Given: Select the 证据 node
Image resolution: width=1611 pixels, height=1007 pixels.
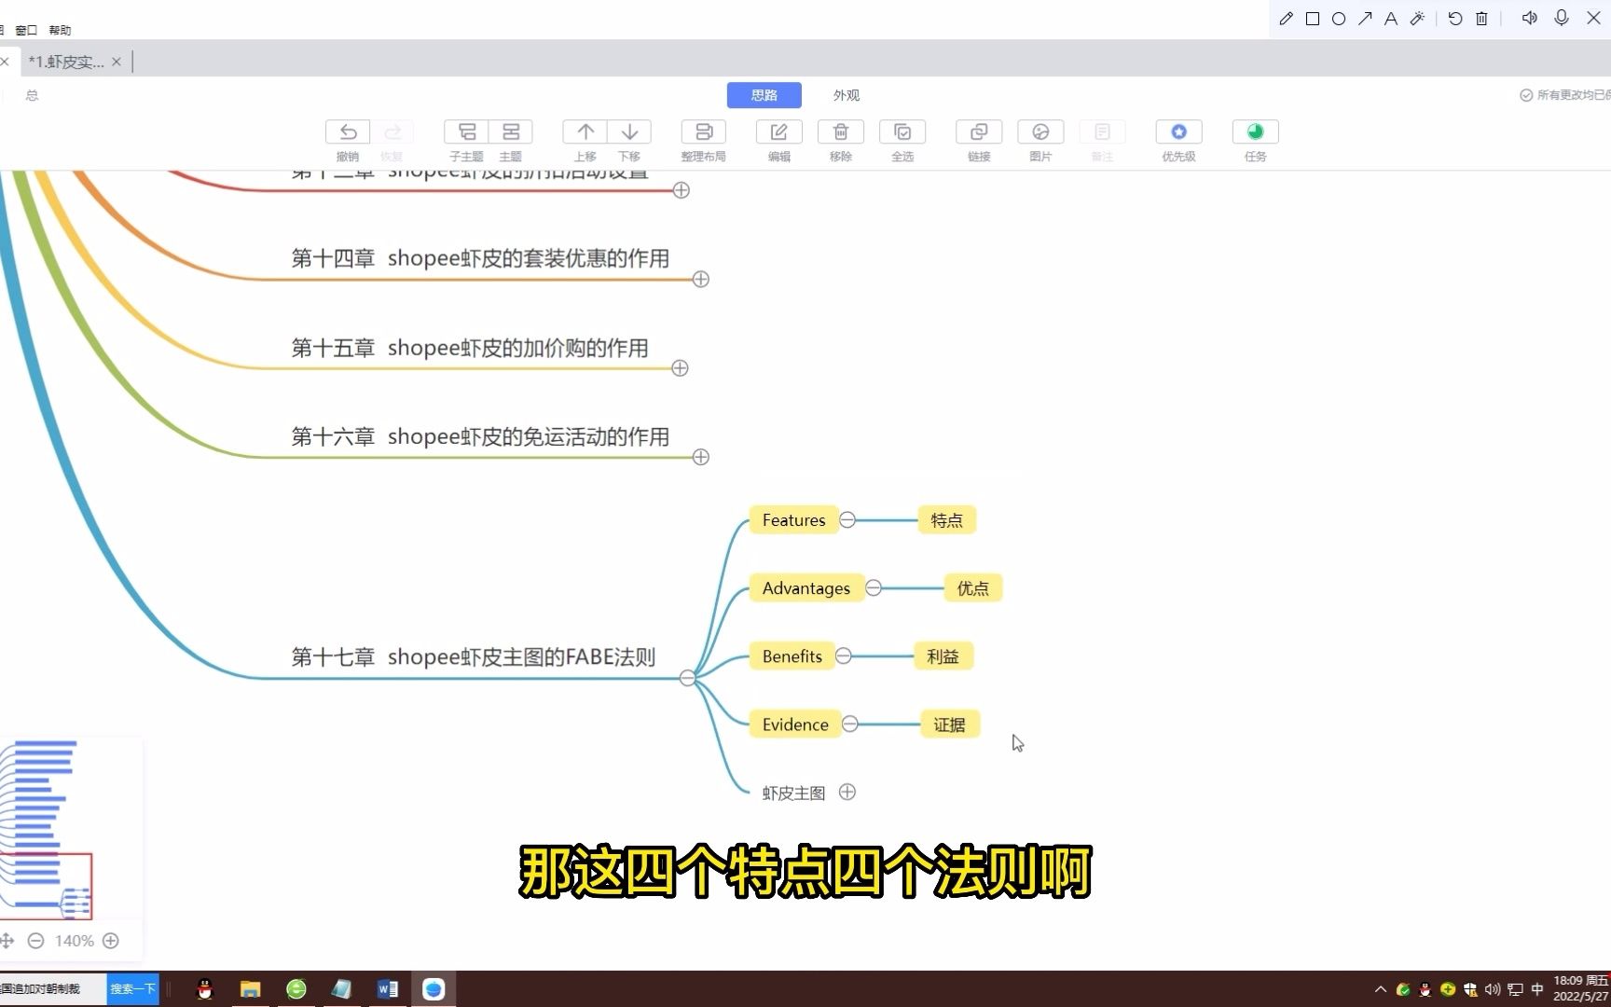Looking at the screenshot, I should [x=950, y=724].
